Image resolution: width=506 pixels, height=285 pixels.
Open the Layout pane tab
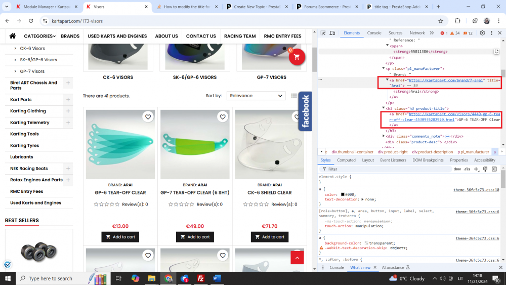tap(367, 160)
